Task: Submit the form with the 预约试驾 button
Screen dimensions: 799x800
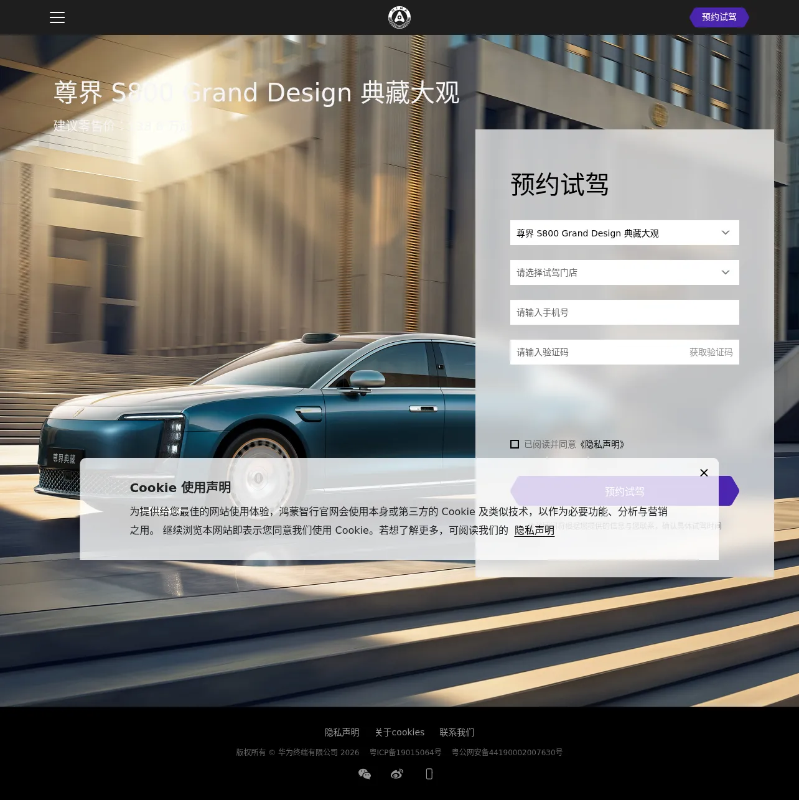Action: point(625,491)
